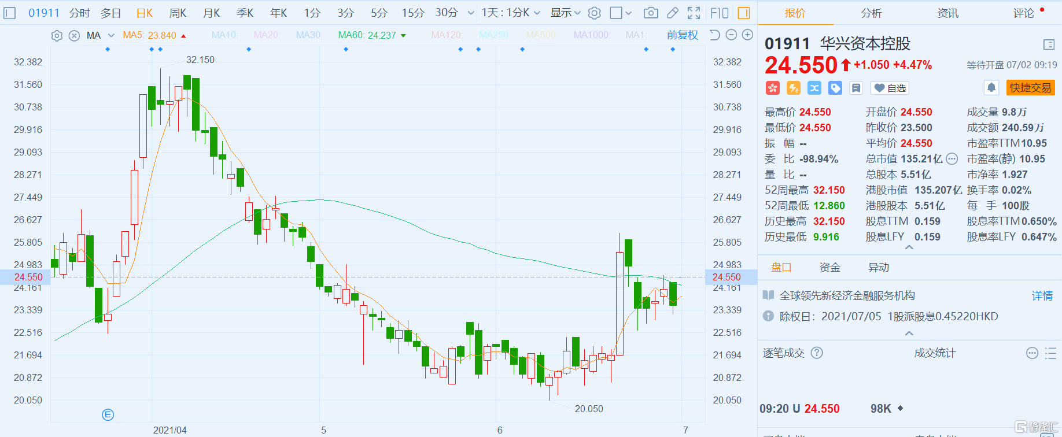Remove the MA indicator with X icon

(x=74, y=36)
